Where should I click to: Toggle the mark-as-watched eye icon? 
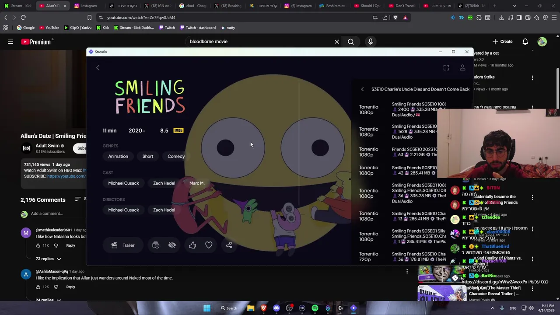172,245
